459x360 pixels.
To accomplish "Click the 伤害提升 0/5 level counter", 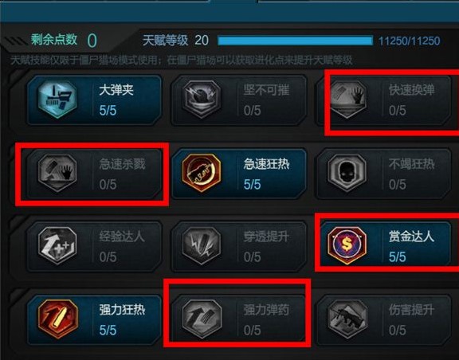I will (397, 331).
